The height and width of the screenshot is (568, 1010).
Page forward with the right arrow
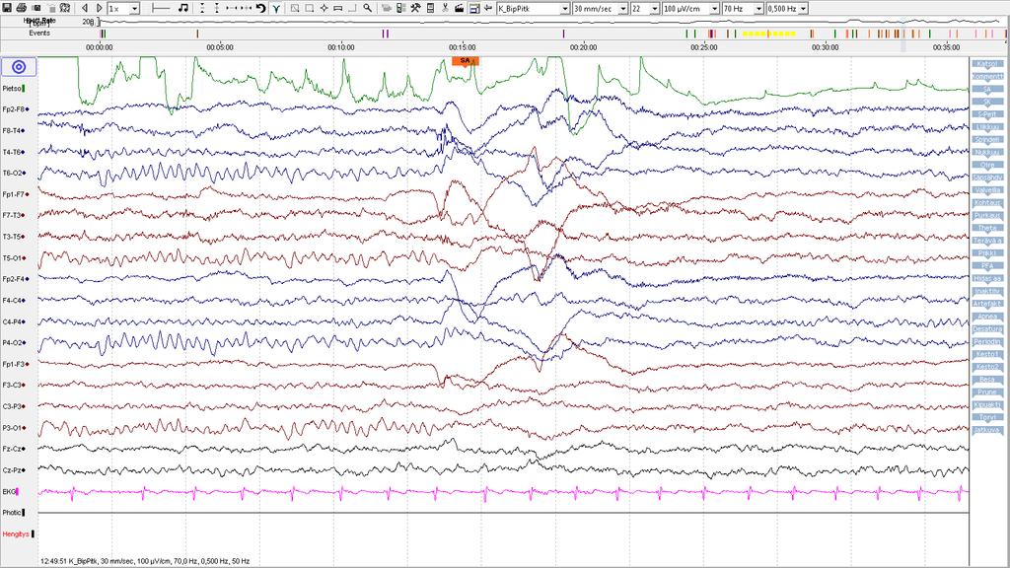click(x=100, y=8)
